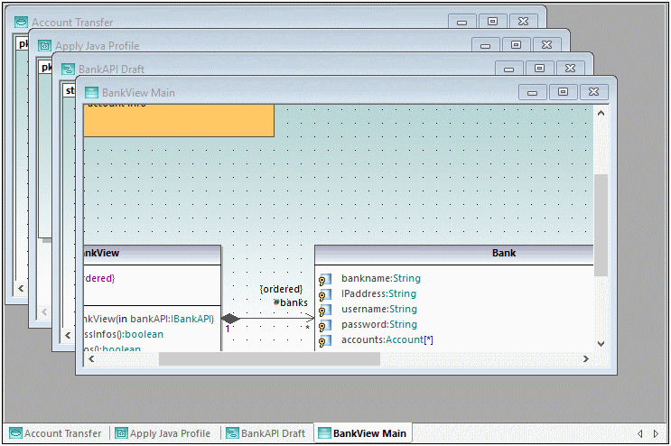Click the vertical scrollbar thumb in BankView Main
Image resolution: width=671 pixels, height=446 pixels.
point(601,224)
